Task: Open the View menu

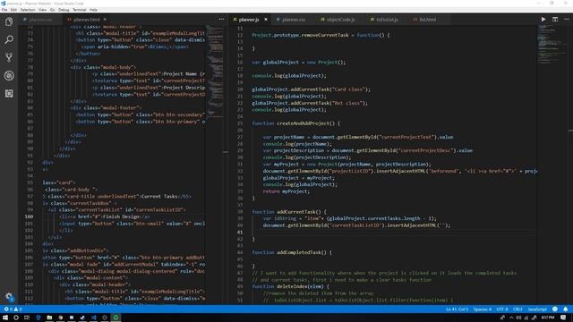Action: 42,10
